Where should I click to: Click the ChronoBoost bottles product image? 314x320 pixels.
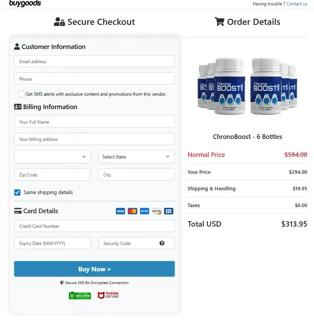click(247, 87)
